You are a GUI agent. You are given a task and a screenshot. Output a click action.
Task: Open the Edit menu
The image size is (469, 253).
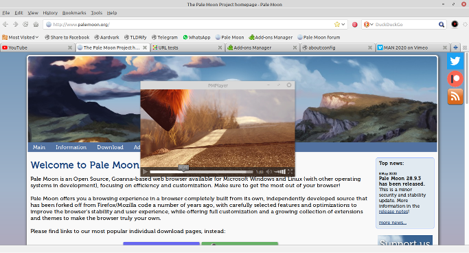[x=19, y=13]
